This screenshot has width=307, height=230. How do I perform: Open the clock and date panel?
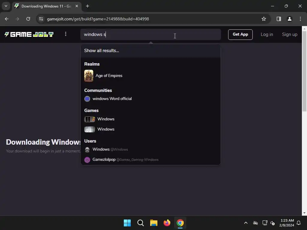coord(287,223)
